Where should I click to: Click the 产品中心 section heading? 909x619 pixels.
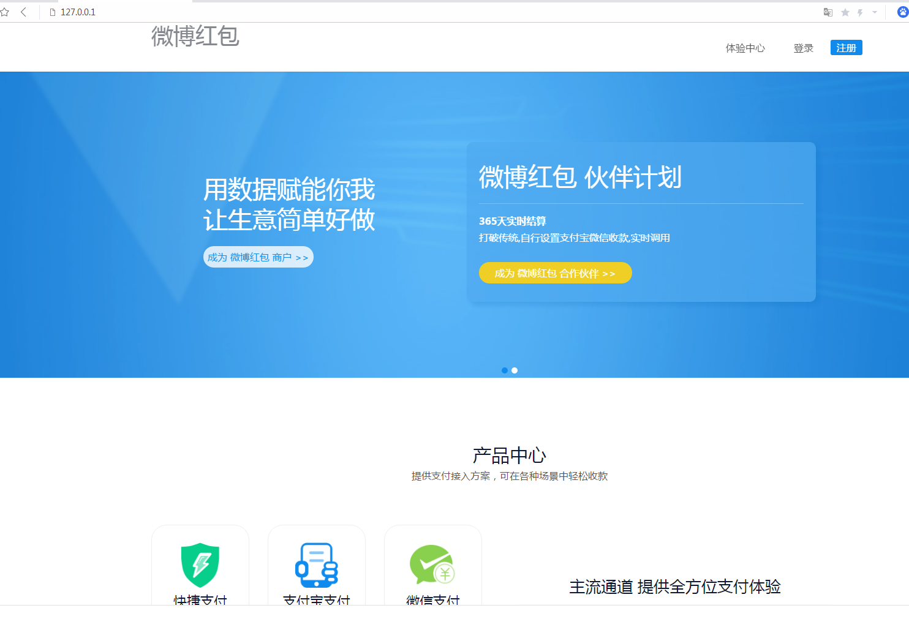[510, 456]
